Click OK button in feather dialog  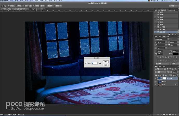(x=106, y=62)
